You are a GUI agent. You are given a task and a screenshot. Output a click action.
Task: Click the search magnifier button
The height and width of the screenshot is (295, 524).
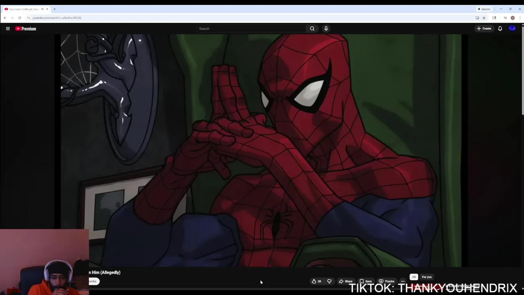[312, 29]
